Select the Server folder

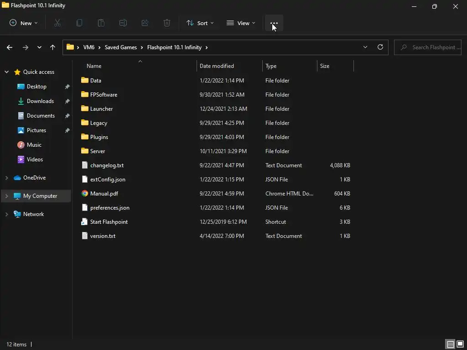[x=98, y=151]
